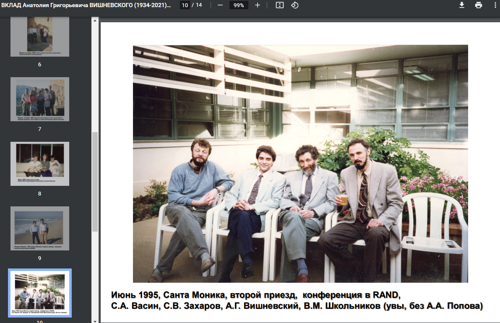The image size is (500, 323).
Task: Click the zoom percentage field showing 99%
Action: [x=239, y=5]
